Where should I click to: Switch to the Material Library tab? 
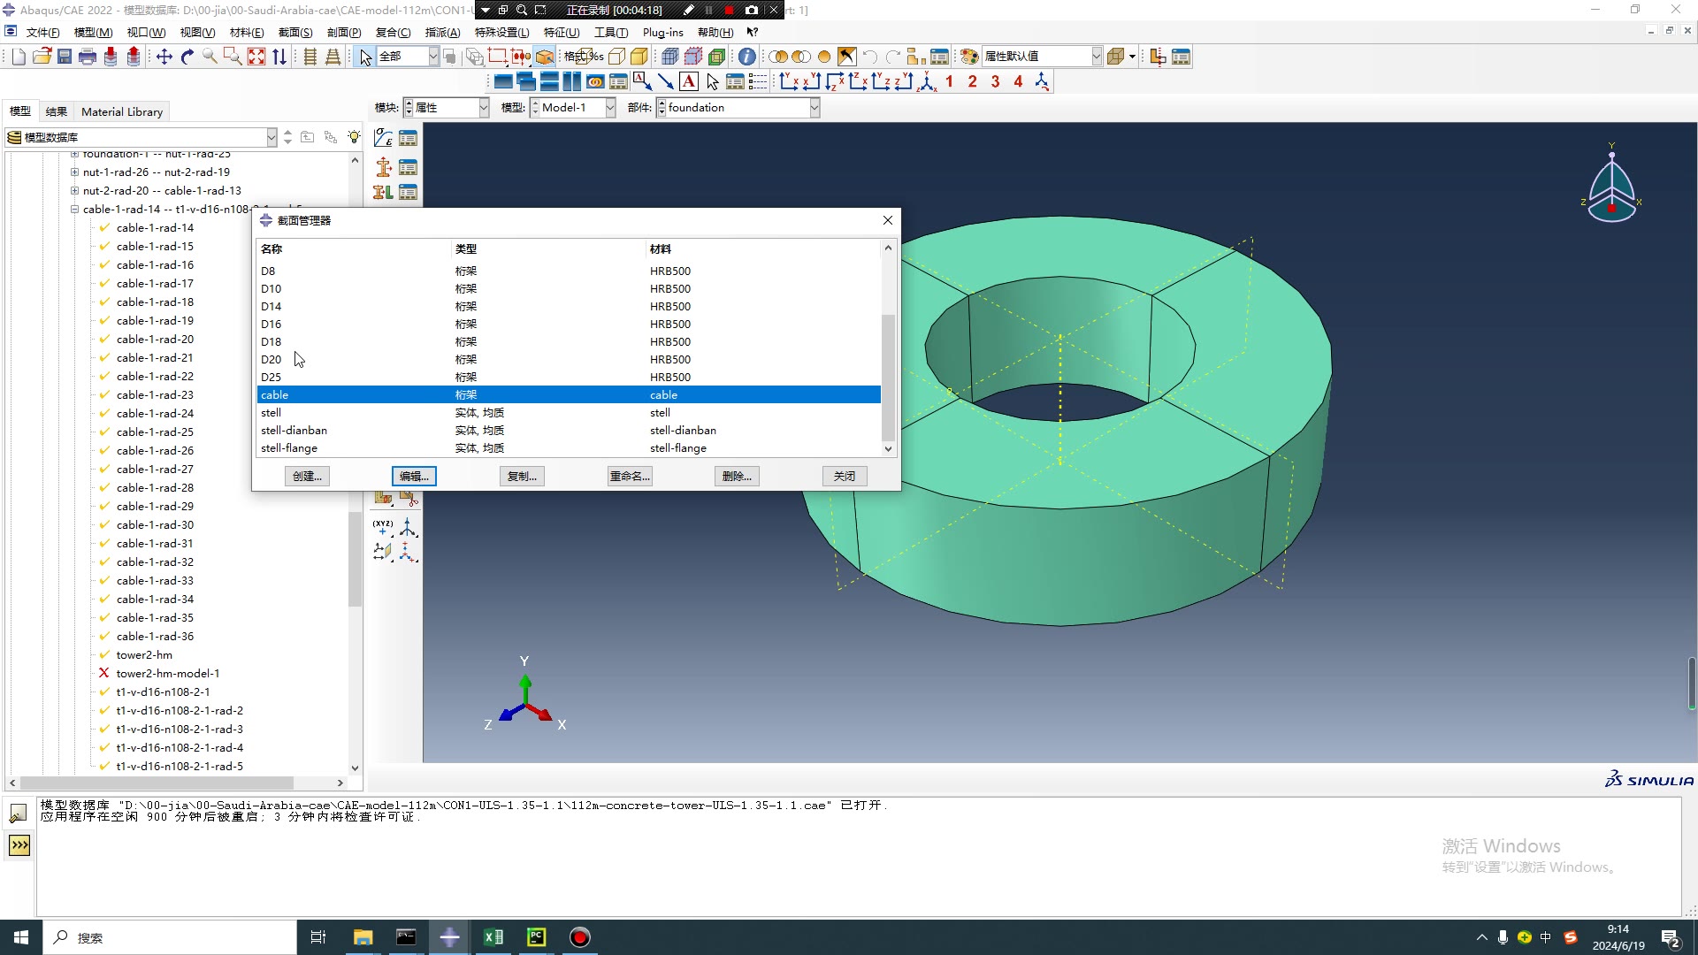point(121,111)
